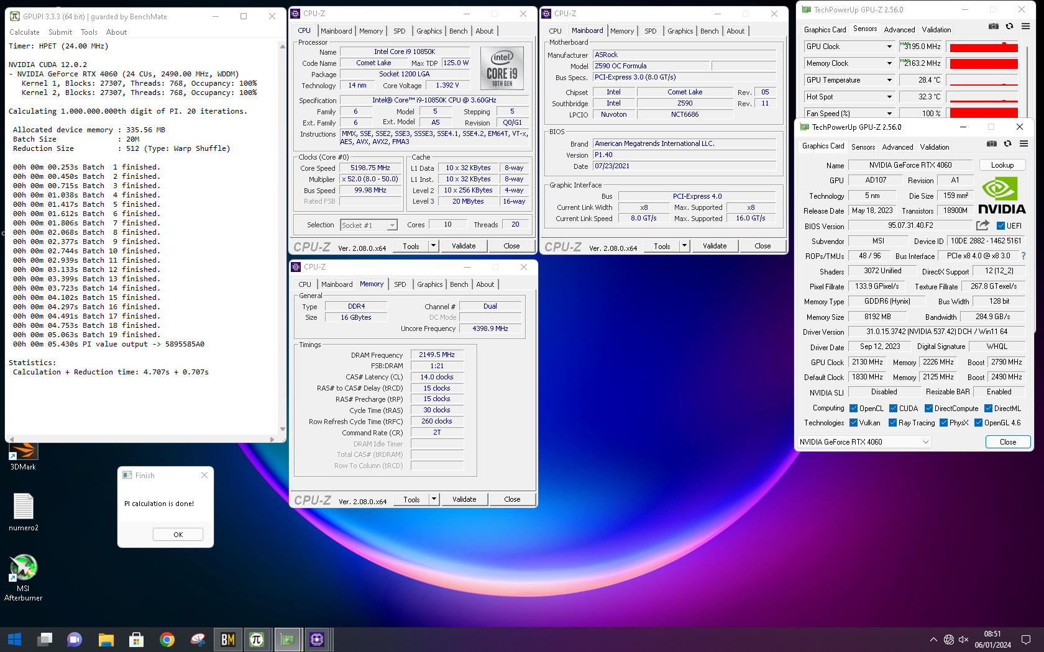Click the NVIDIA logo in GPU-Z

point(1002,196)
